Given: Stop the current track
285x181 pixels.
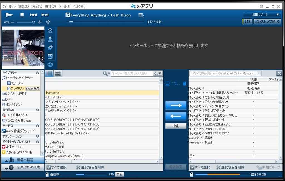Looking at the screenshot, I should (22, 15).
